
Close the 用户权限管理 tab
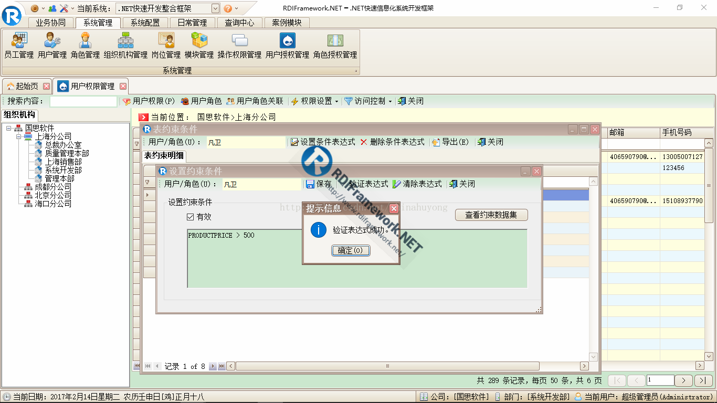pyautogui.click(x=123, y=86)
